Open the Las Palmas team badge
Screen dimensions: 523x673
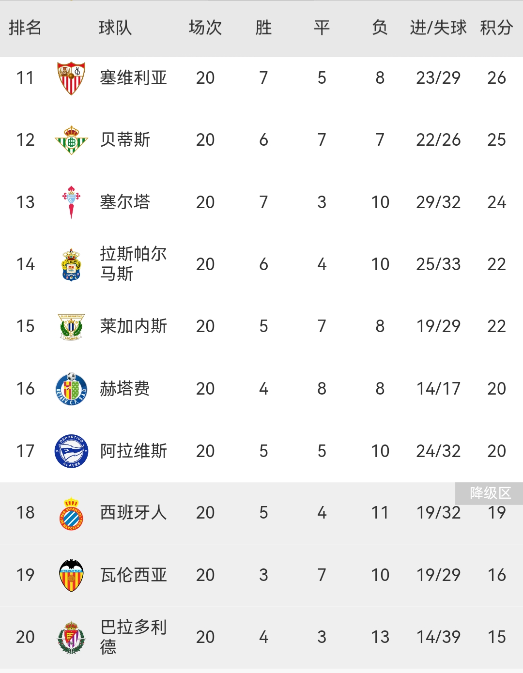click(x=71, y=264)
